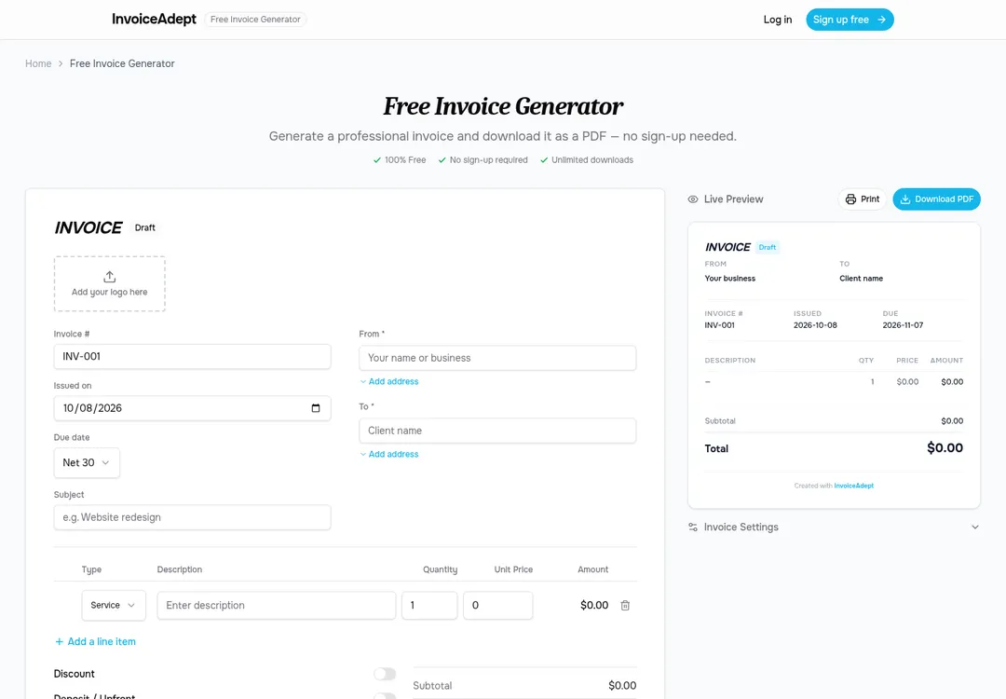Click the Invoice # input field
The height and width of the screenshot is (699, 1006).
tap(193, 357)
